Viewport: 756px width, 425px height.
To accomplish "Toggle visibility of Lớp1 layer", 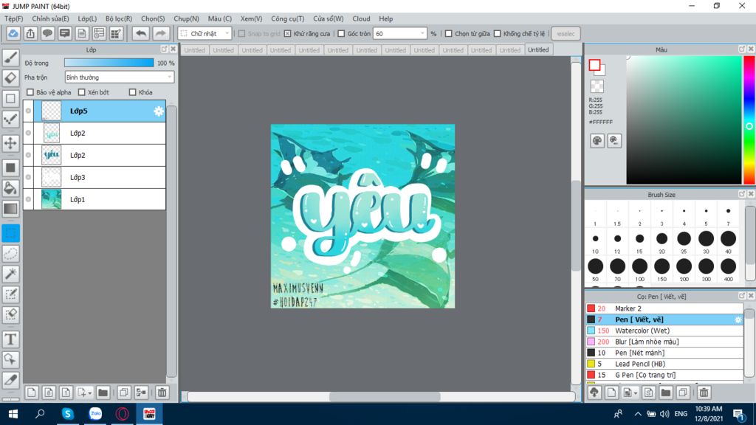I will coord(29,199).
